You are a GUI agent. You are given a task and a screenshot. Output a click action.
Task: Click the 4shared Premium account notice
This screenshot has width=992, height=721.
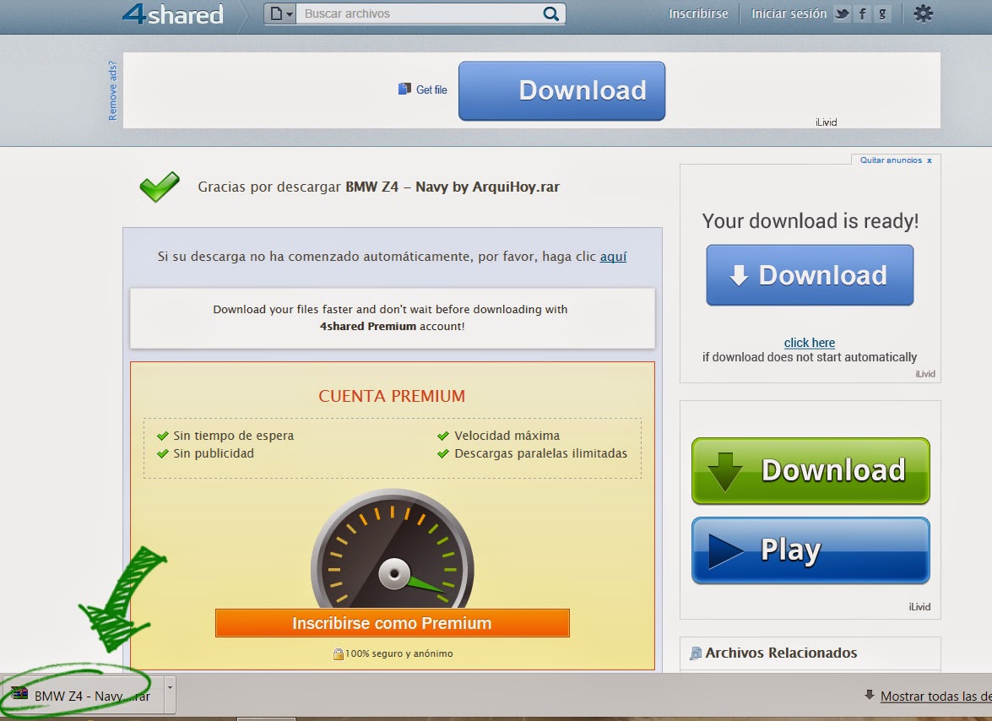[393, 317]
